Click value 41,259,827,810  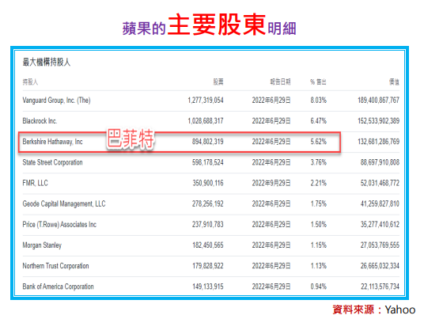pos(380,203)
